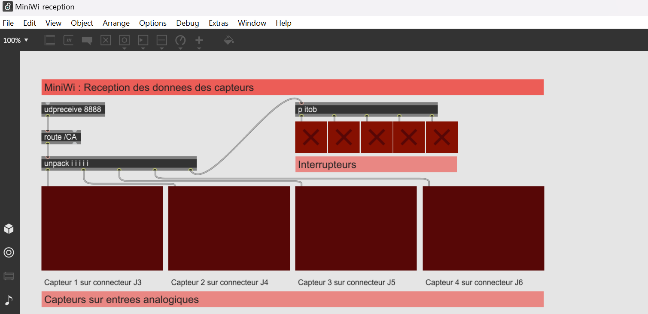Select the p itob subpatcher object
648x314 pixels.
(x=366, y=109)
